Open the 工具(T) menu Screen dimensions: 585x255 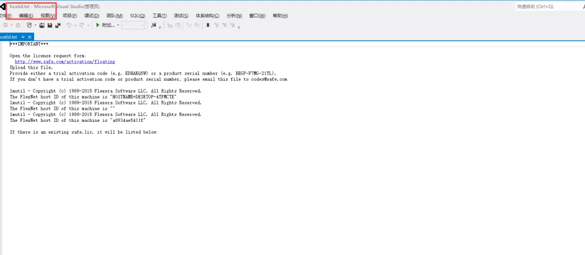coord(160,16)
